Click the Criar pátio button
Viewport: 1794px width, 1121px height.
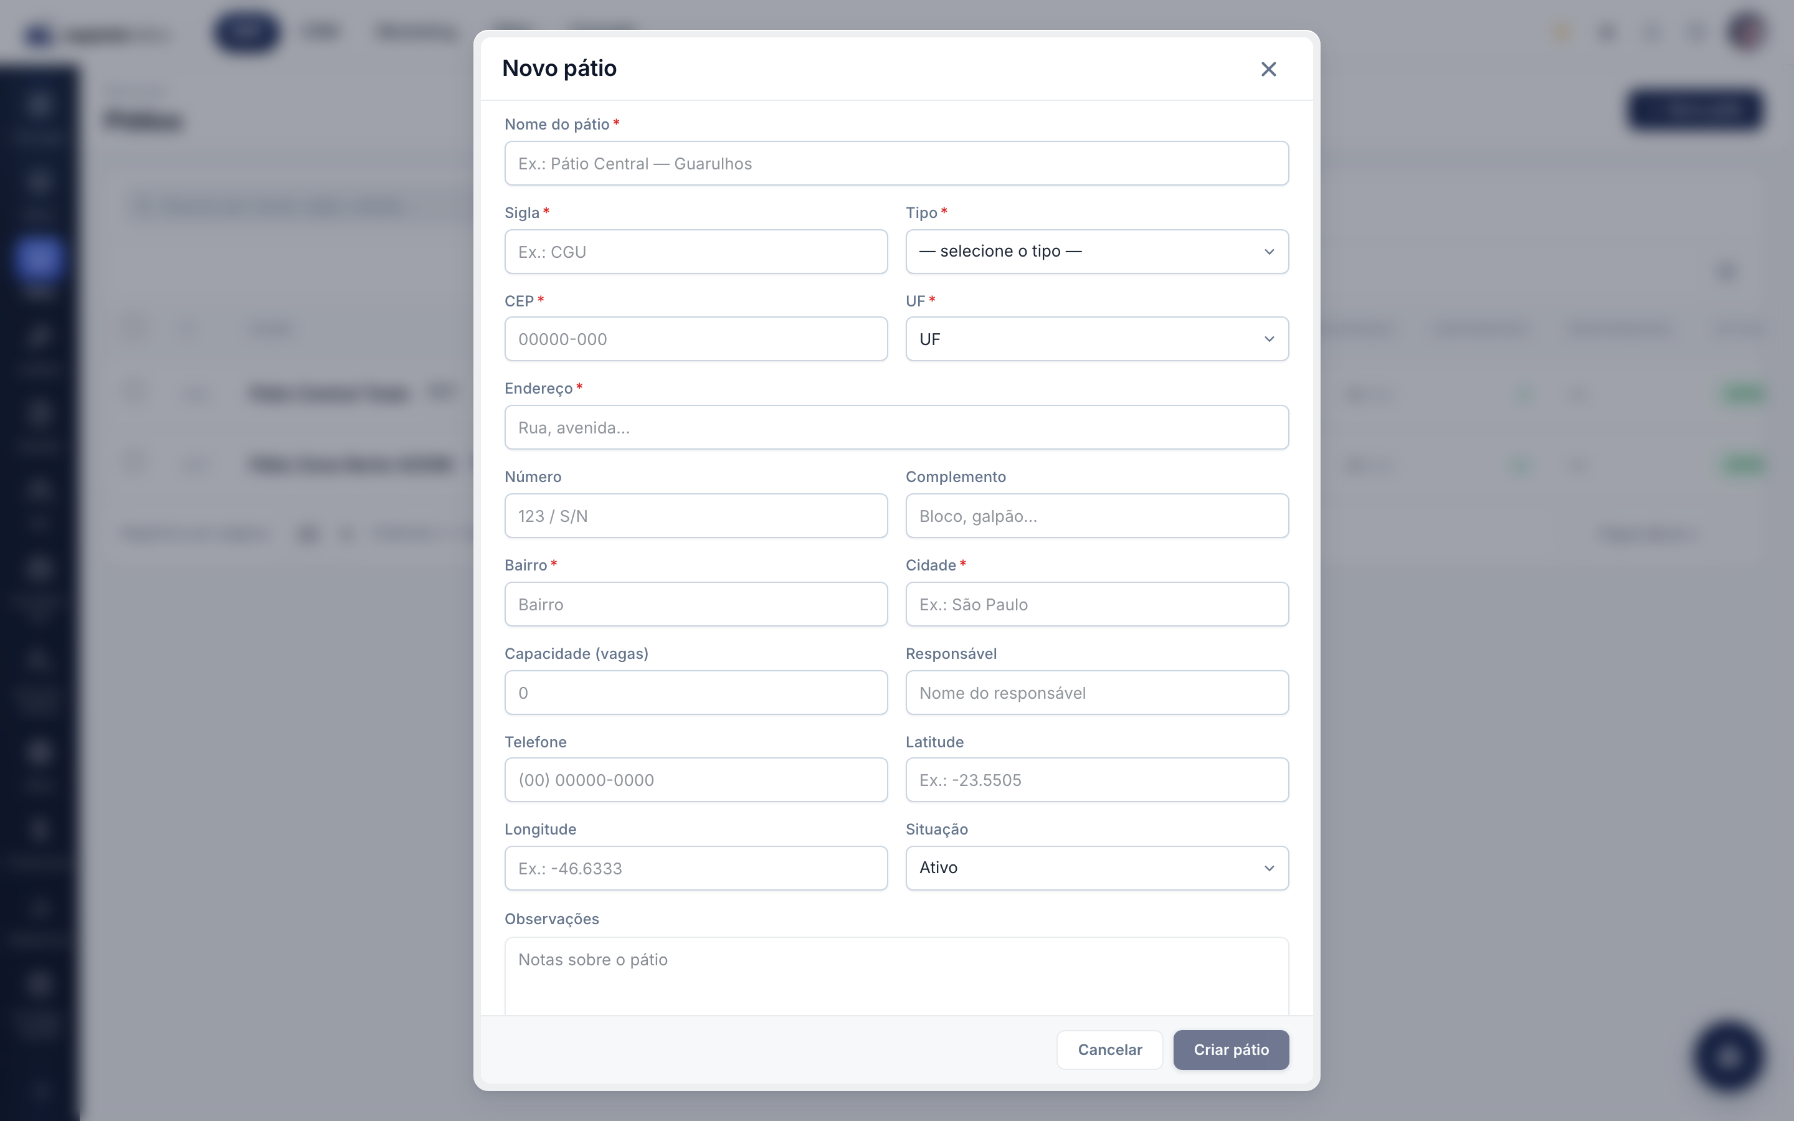(x=1231, y=1049)
